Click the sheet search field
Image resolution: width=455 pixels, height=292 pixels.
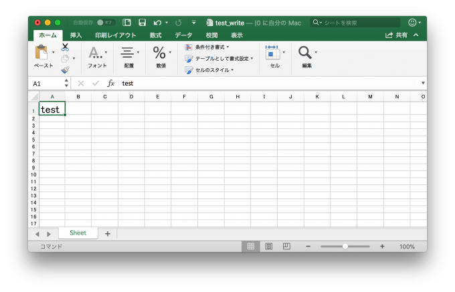pyautogui.click(x=355, y=23)
